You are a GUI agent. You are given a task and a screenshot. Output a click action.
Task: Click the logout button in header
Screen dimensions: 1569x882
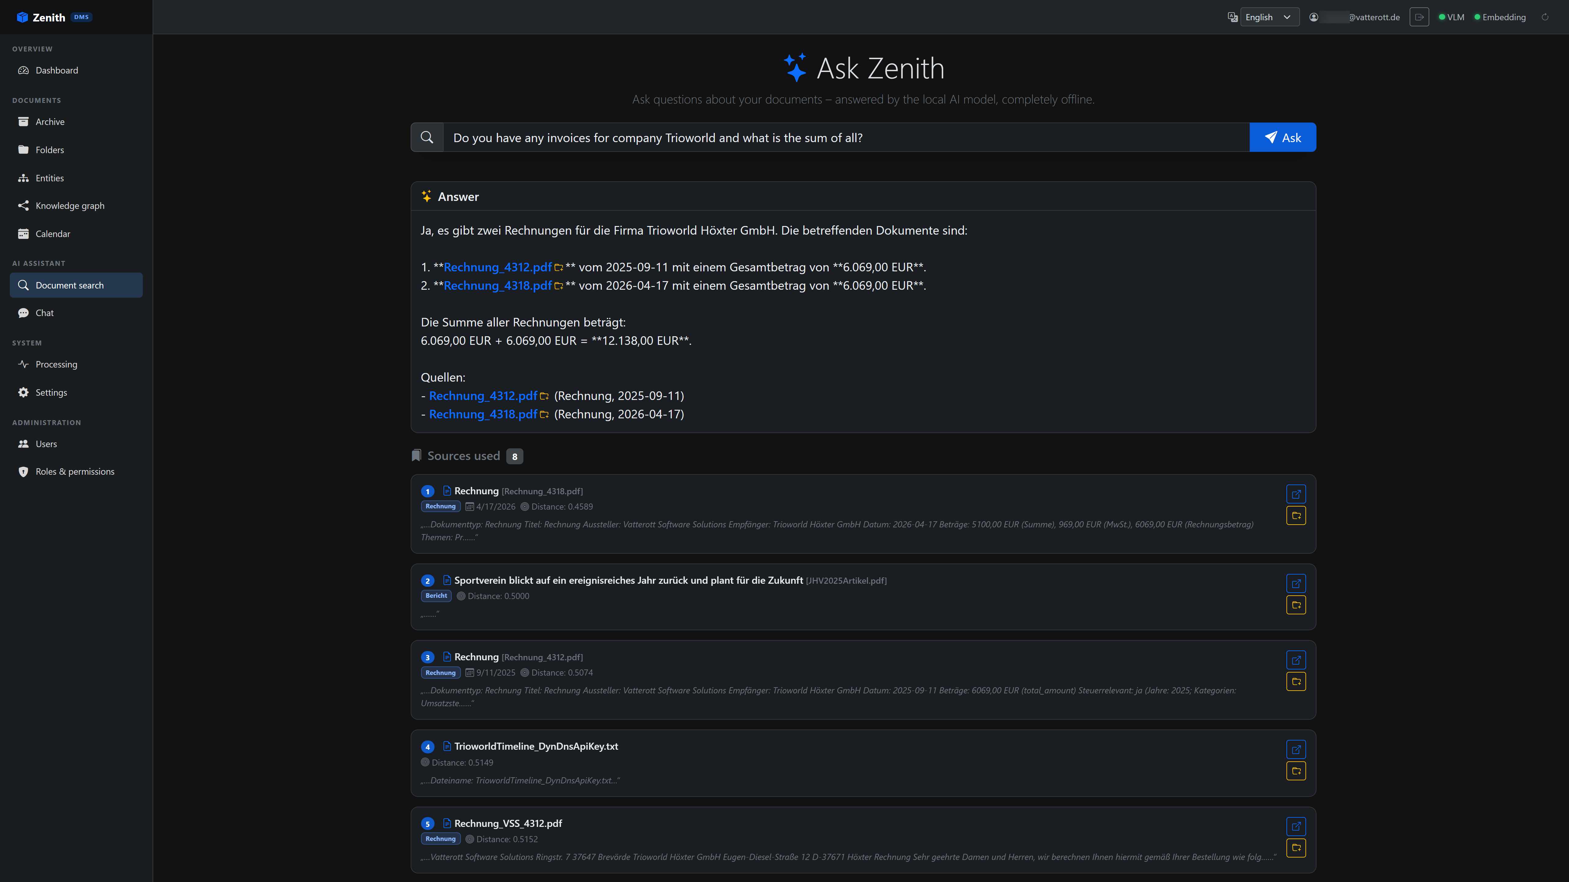click(x=1419, y=17)
